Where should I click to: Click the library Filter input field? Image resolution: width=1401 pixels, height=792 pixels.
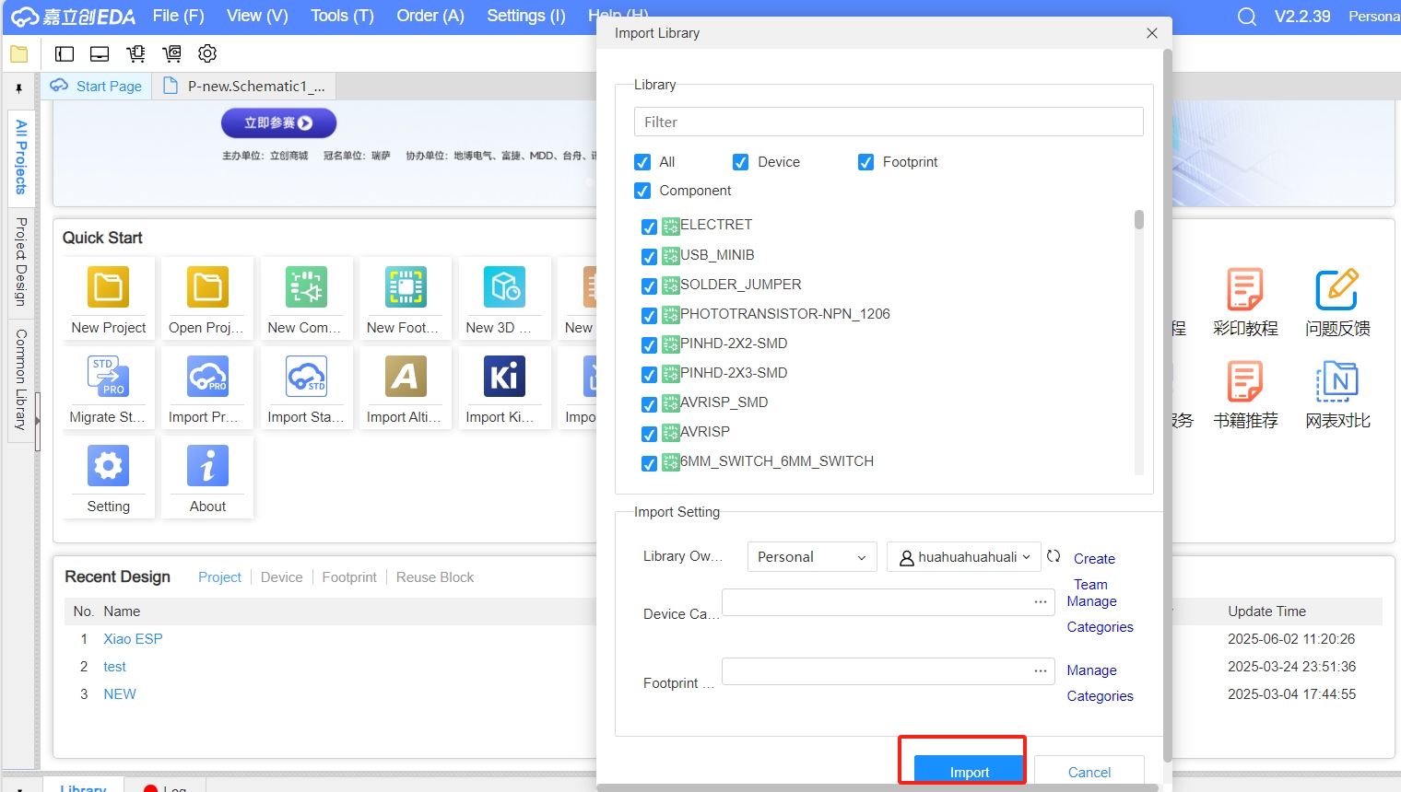coord(889,122)
